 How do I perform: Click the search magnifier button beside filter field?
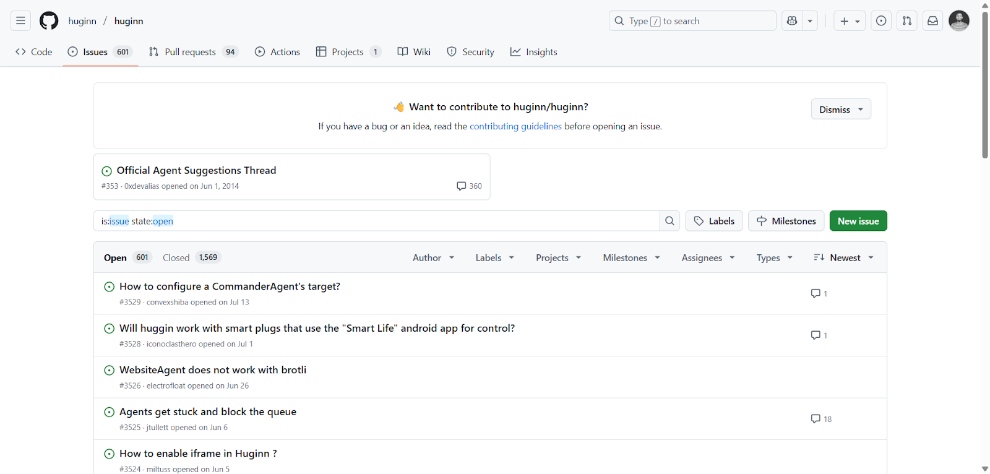pyautogui.click(x=669, y=221)
